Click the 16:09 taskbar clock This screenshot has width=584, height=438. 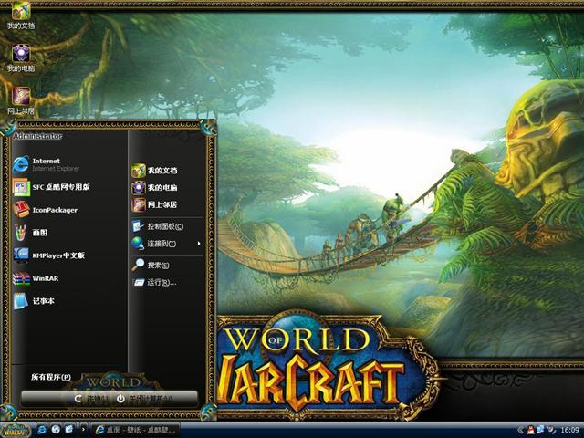point(569,430)
